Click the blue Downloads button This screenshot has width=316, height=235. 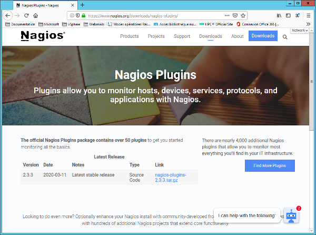click(x=263, y=36)
